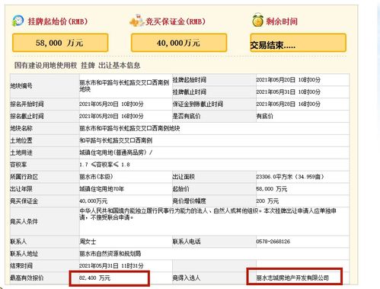The height and width of the screenshot is (289, 380).
Task: Click the 竞买保证金(RMB) heading
Action: tap(175, 21)
